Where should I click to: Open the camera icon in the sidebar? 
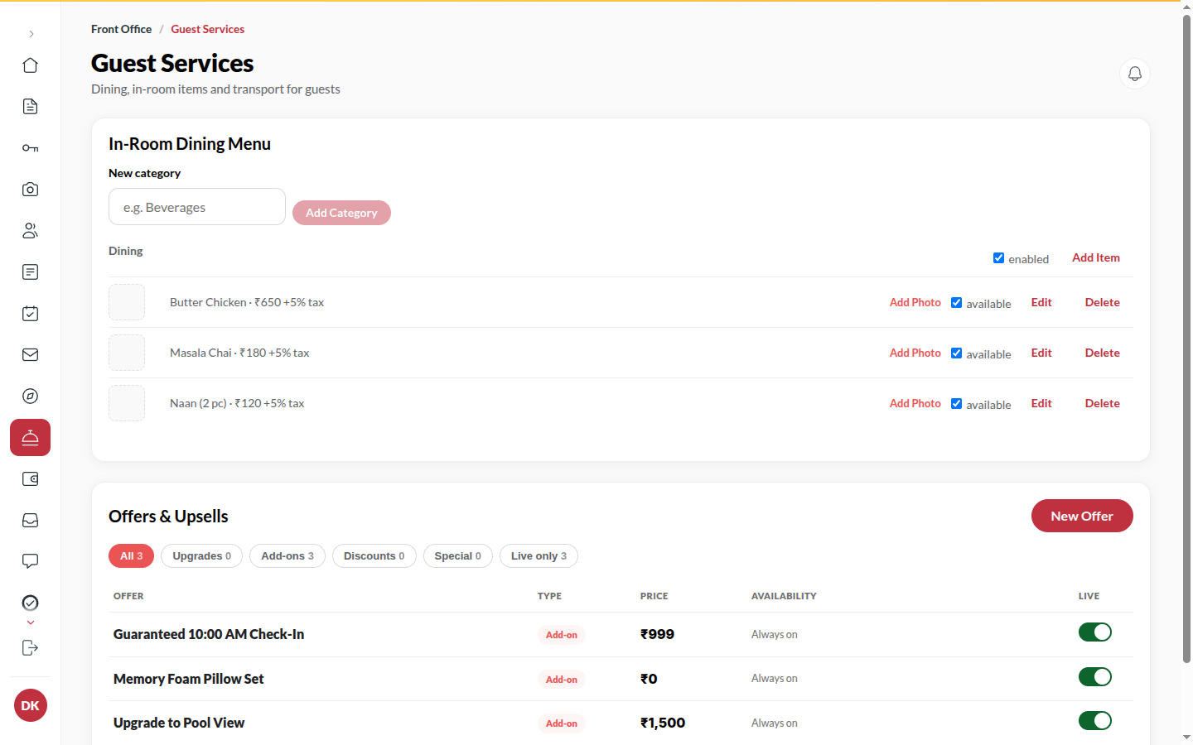tap(30, 190)
